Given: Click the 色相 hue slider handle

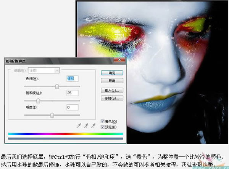Looking at the screenshot, I should point(57,86).
